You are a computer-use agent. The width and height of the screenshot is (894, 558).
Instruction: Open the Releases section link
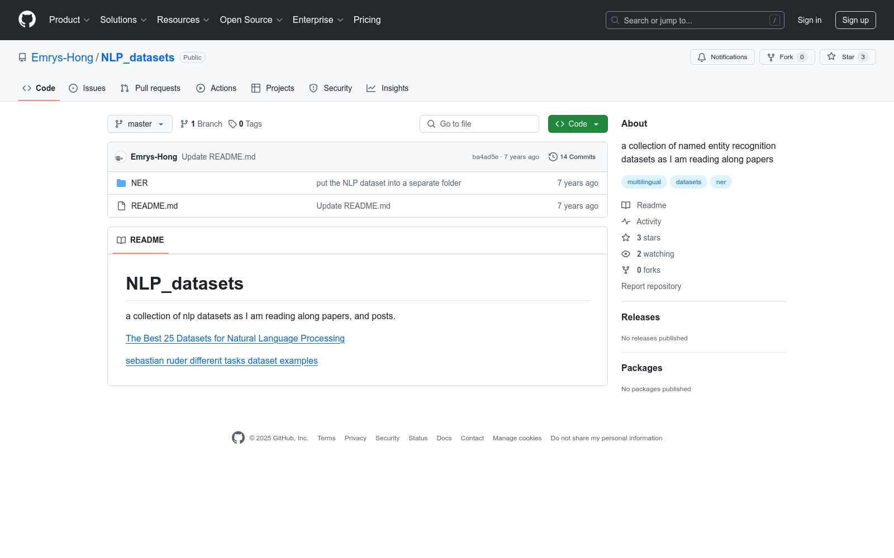640,318
